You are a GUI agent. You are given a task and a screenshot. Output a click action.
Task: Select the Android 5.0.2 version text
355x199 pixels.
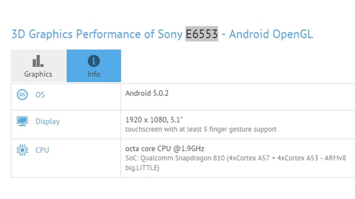pyautogui.click(x=147, y=93)
